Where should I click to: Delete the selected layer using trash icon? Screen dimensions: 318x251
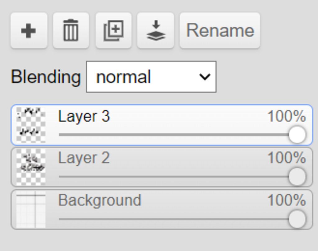(71, 31)
